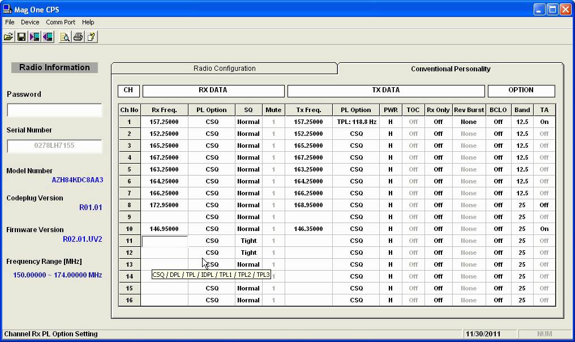Click Tx frequency 166.25000 on channel 7
This screenshot has width=575, height=342.
[x=308, y=194]
